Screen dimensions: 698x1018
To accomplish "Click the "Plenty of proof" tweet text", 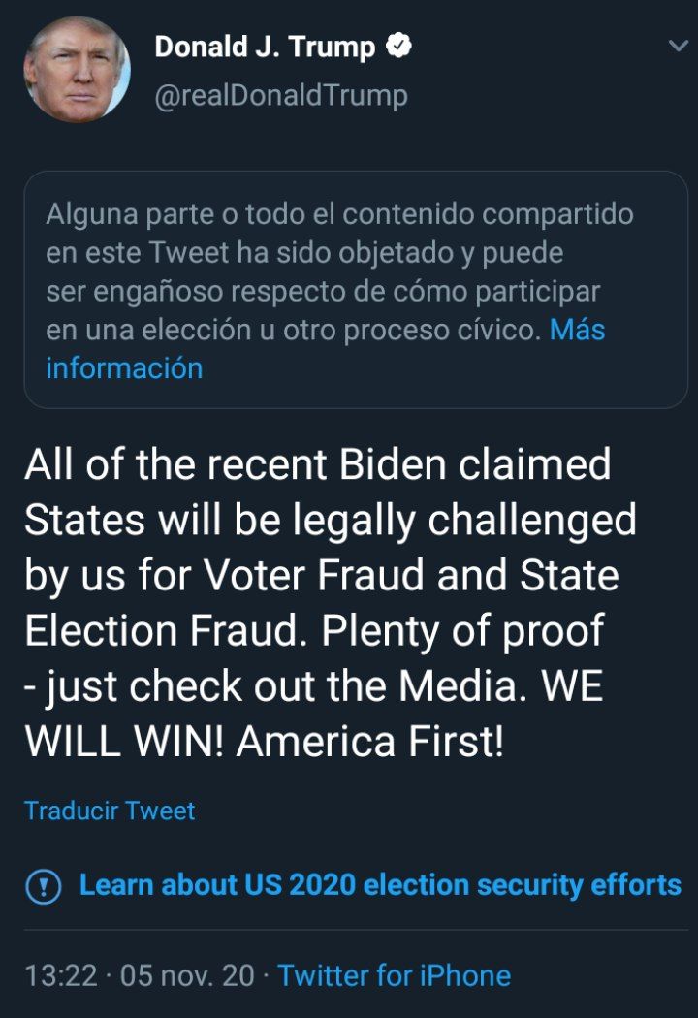I will point(463,631).
